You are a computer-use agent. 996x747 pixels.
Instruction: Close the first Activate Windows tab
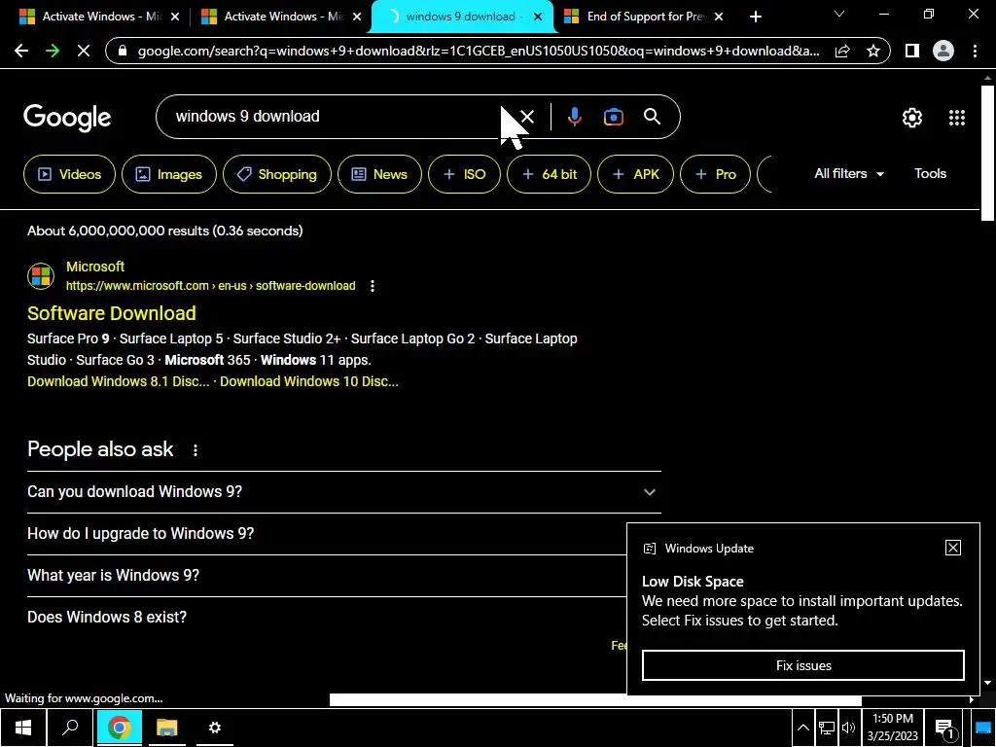[x=175, y=17]
